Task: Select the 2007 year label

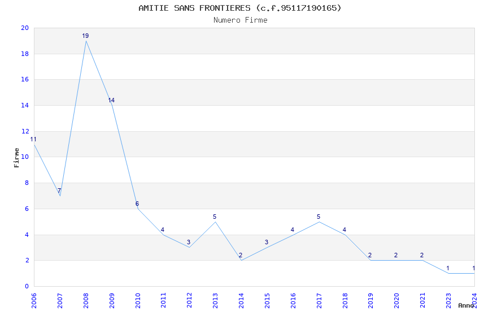Action: 60,301
